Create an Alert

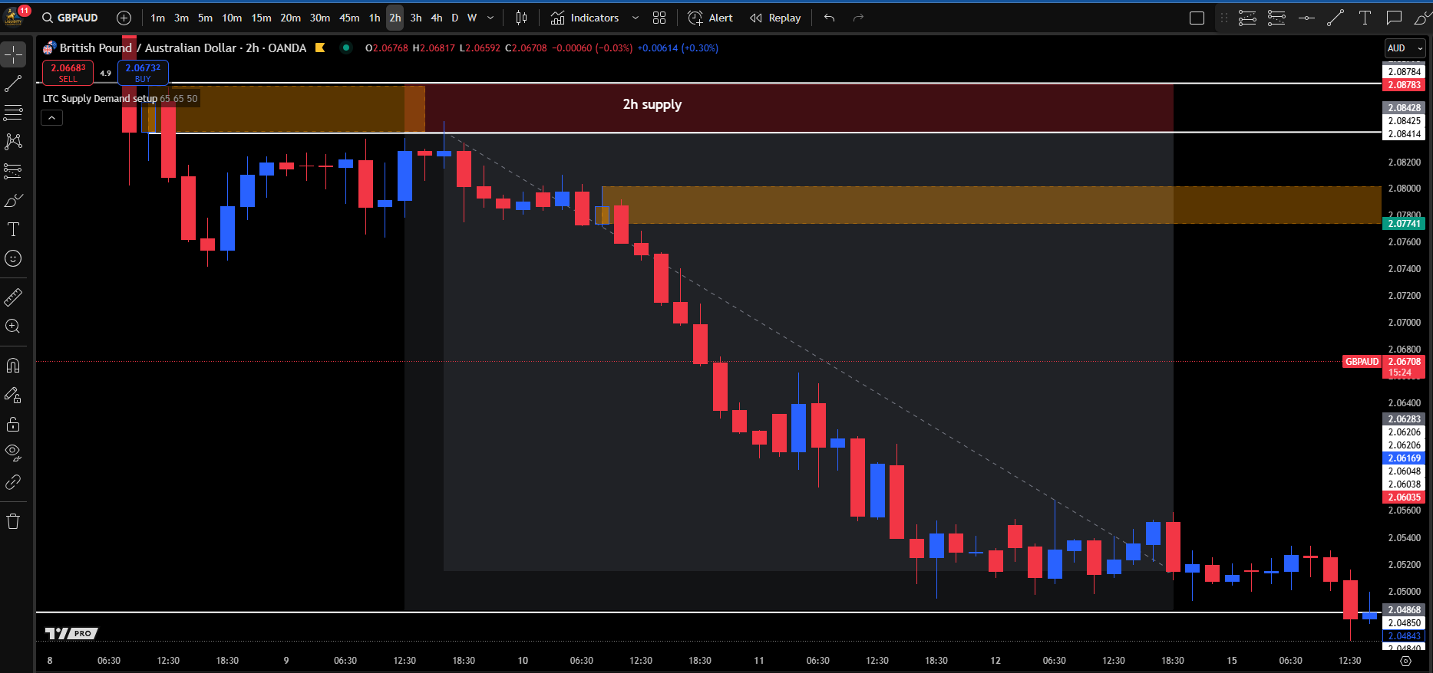710,18
